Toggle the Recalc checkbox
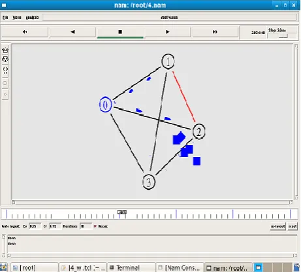 coord(95,226)
